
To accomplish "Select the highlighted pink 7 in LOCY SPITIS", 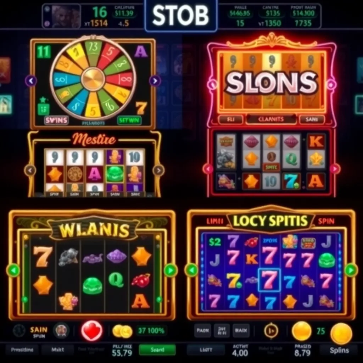I will click(269, 280).
